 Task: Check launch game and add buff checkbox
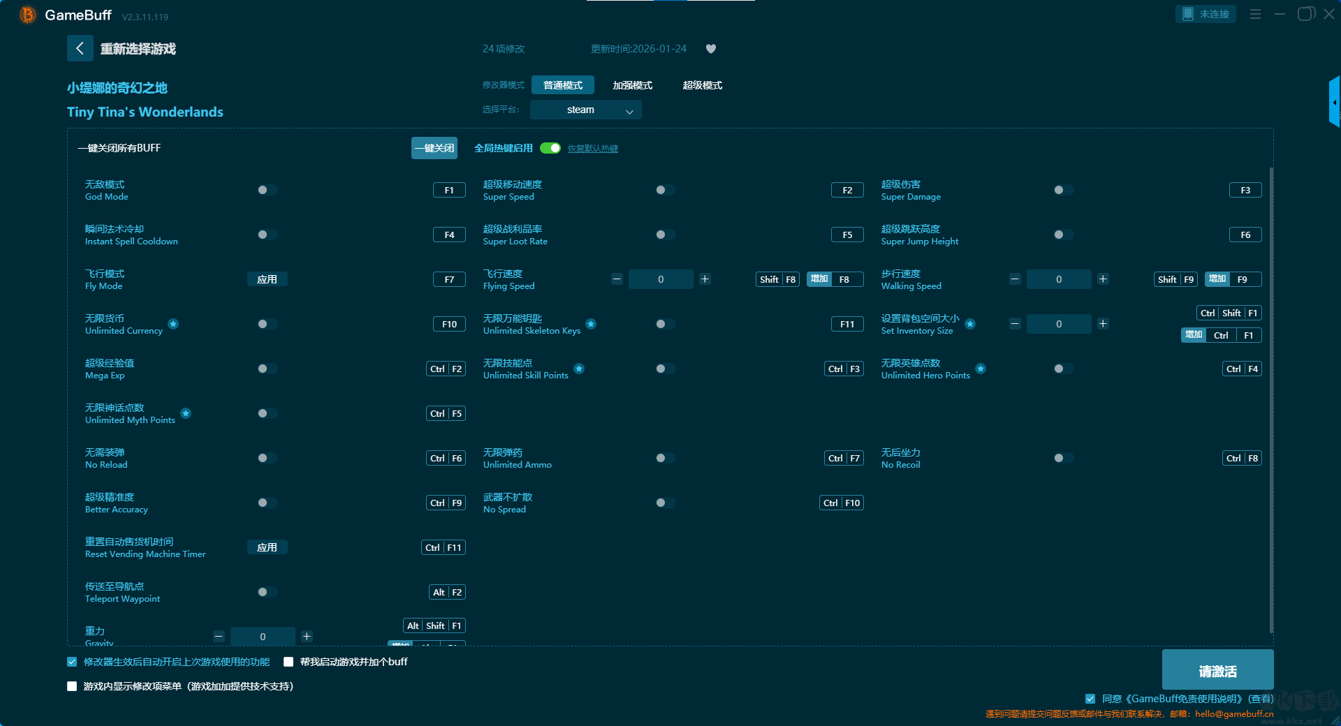coord(288,662)
